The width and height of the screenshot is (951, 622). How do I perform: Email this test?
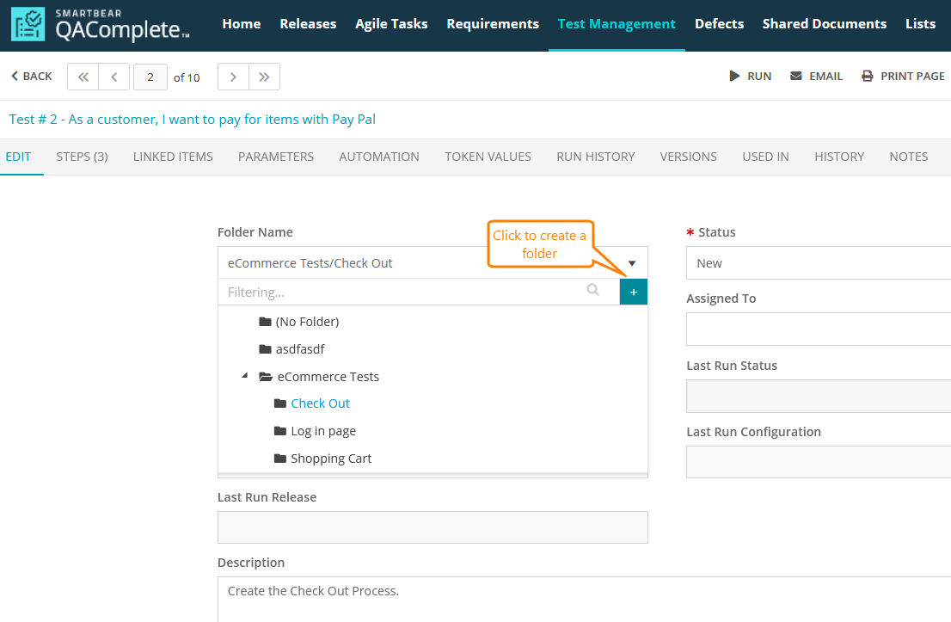click(816, 77)
